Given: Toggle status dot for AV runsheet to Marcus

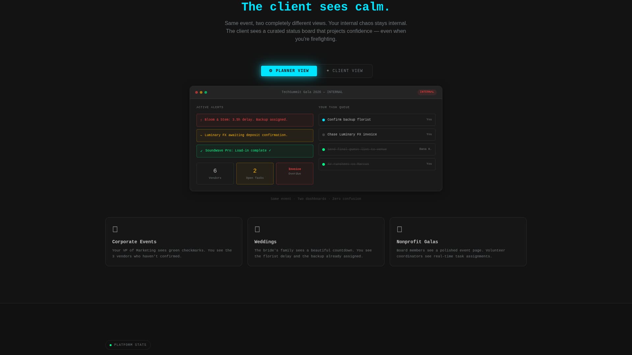Looking at the screenshot, I should click(x=324, y=164).
